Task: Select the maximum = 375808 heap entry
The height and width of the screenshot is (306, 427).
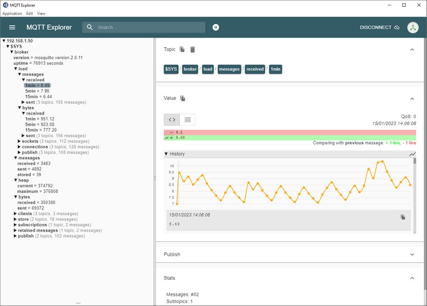Action: (37, 192)
